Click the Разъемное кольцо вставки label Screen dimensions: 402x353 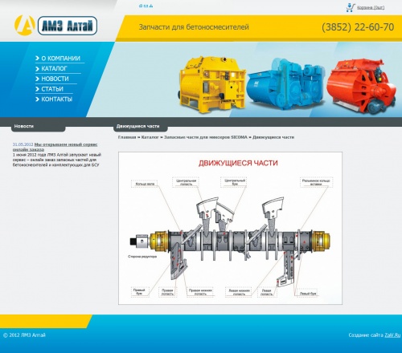[x=316, y=182]
